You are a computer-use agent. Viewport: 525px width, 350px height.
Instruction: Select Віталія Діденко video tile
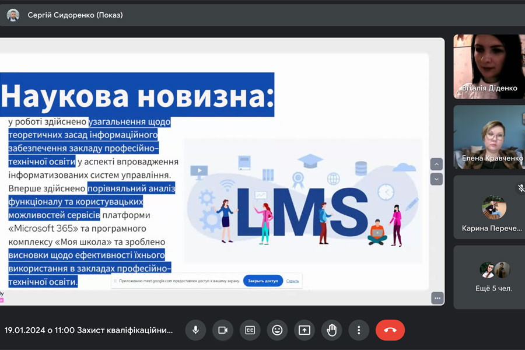coord(489,66)
